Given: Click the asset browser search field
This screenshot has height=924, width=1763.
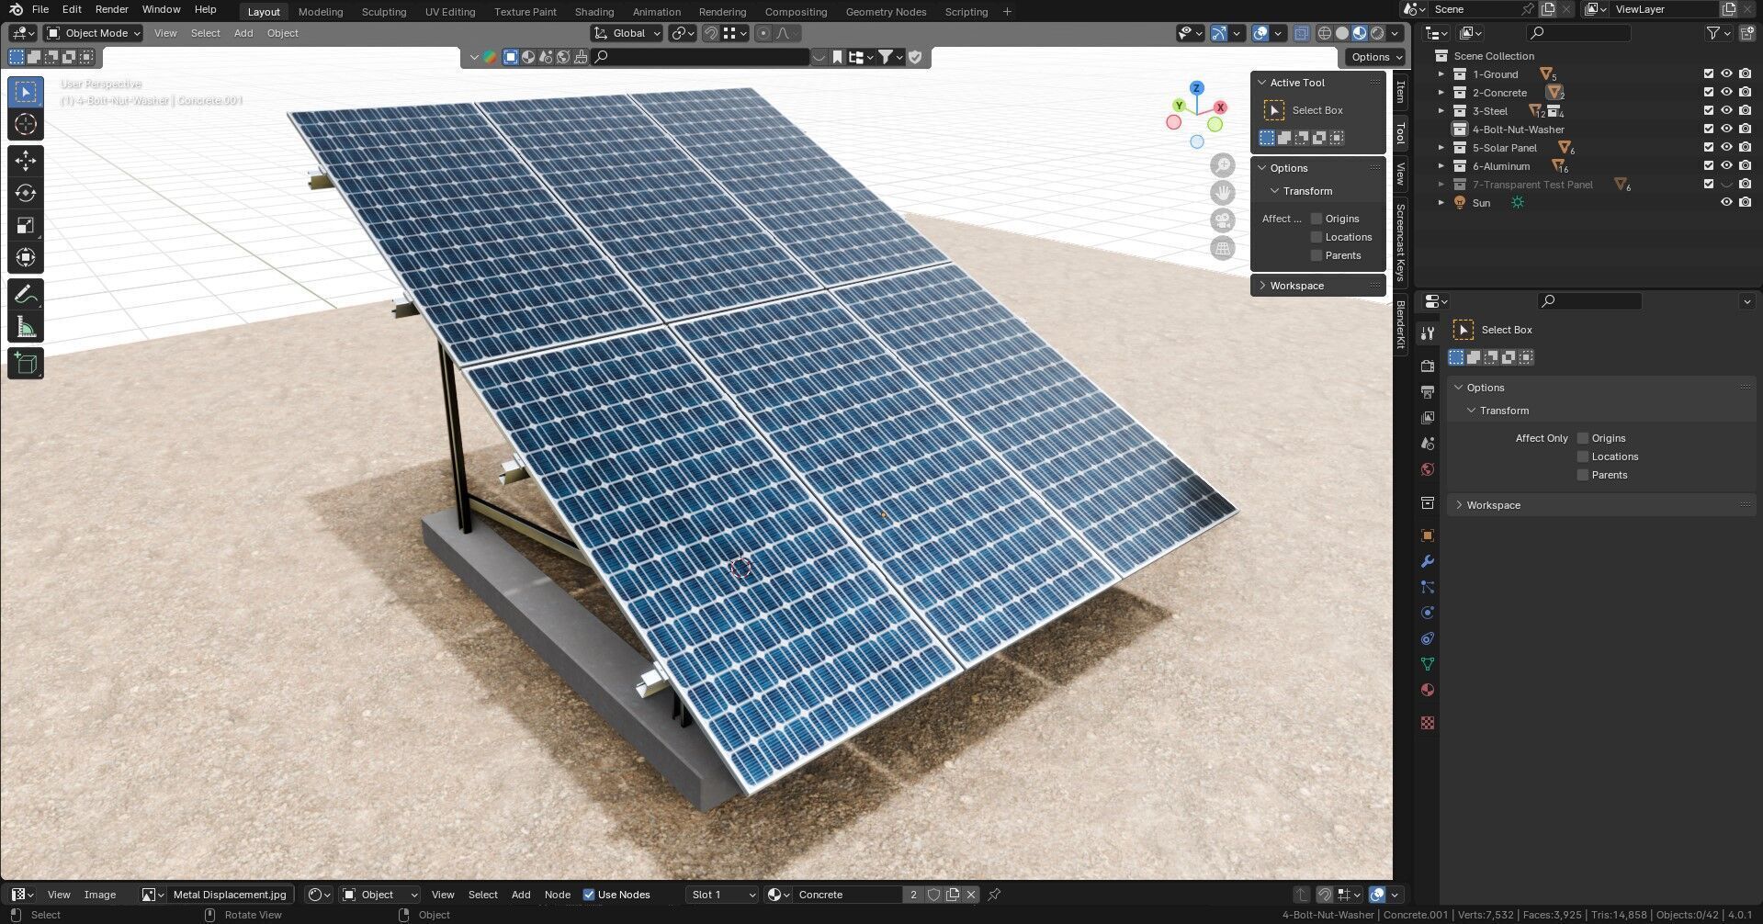Looking at the screenshot, I should click(701, 57).
